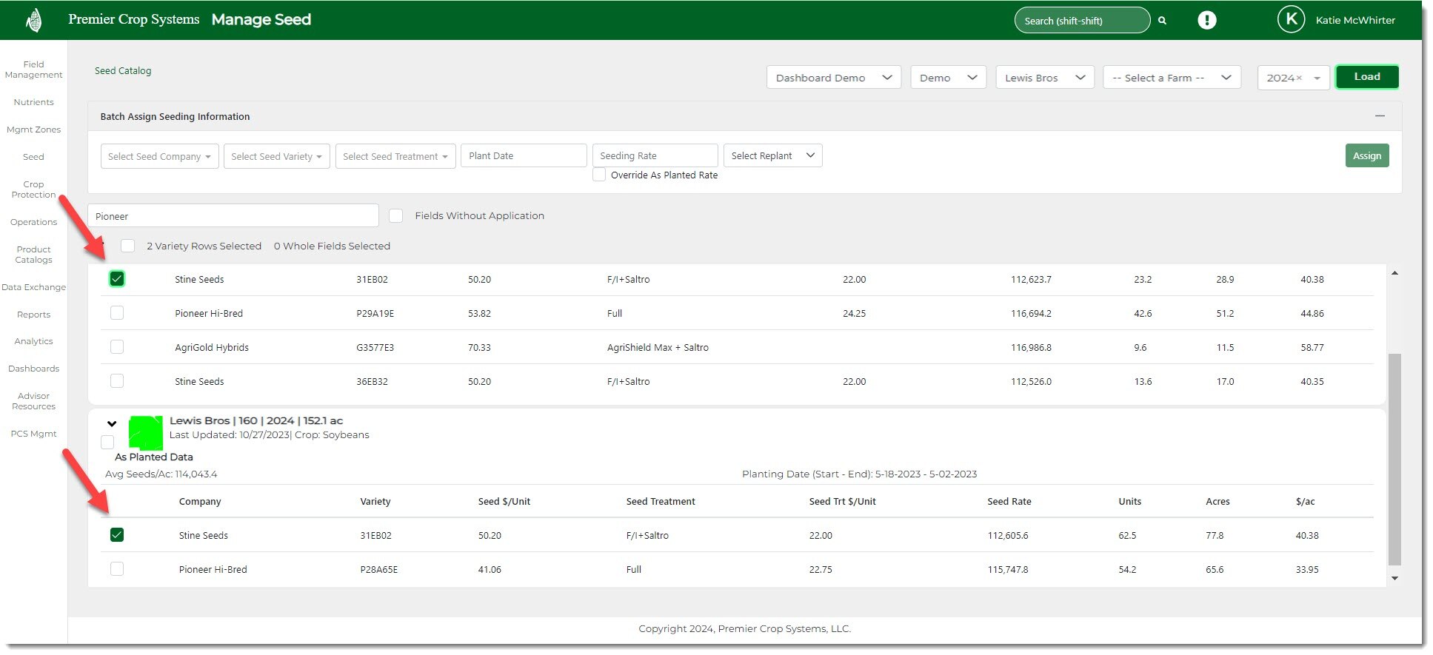This screenshot has width=1433, height=655.
Task: Open the exclamation alert notification icon
Action: point(1206,20)
